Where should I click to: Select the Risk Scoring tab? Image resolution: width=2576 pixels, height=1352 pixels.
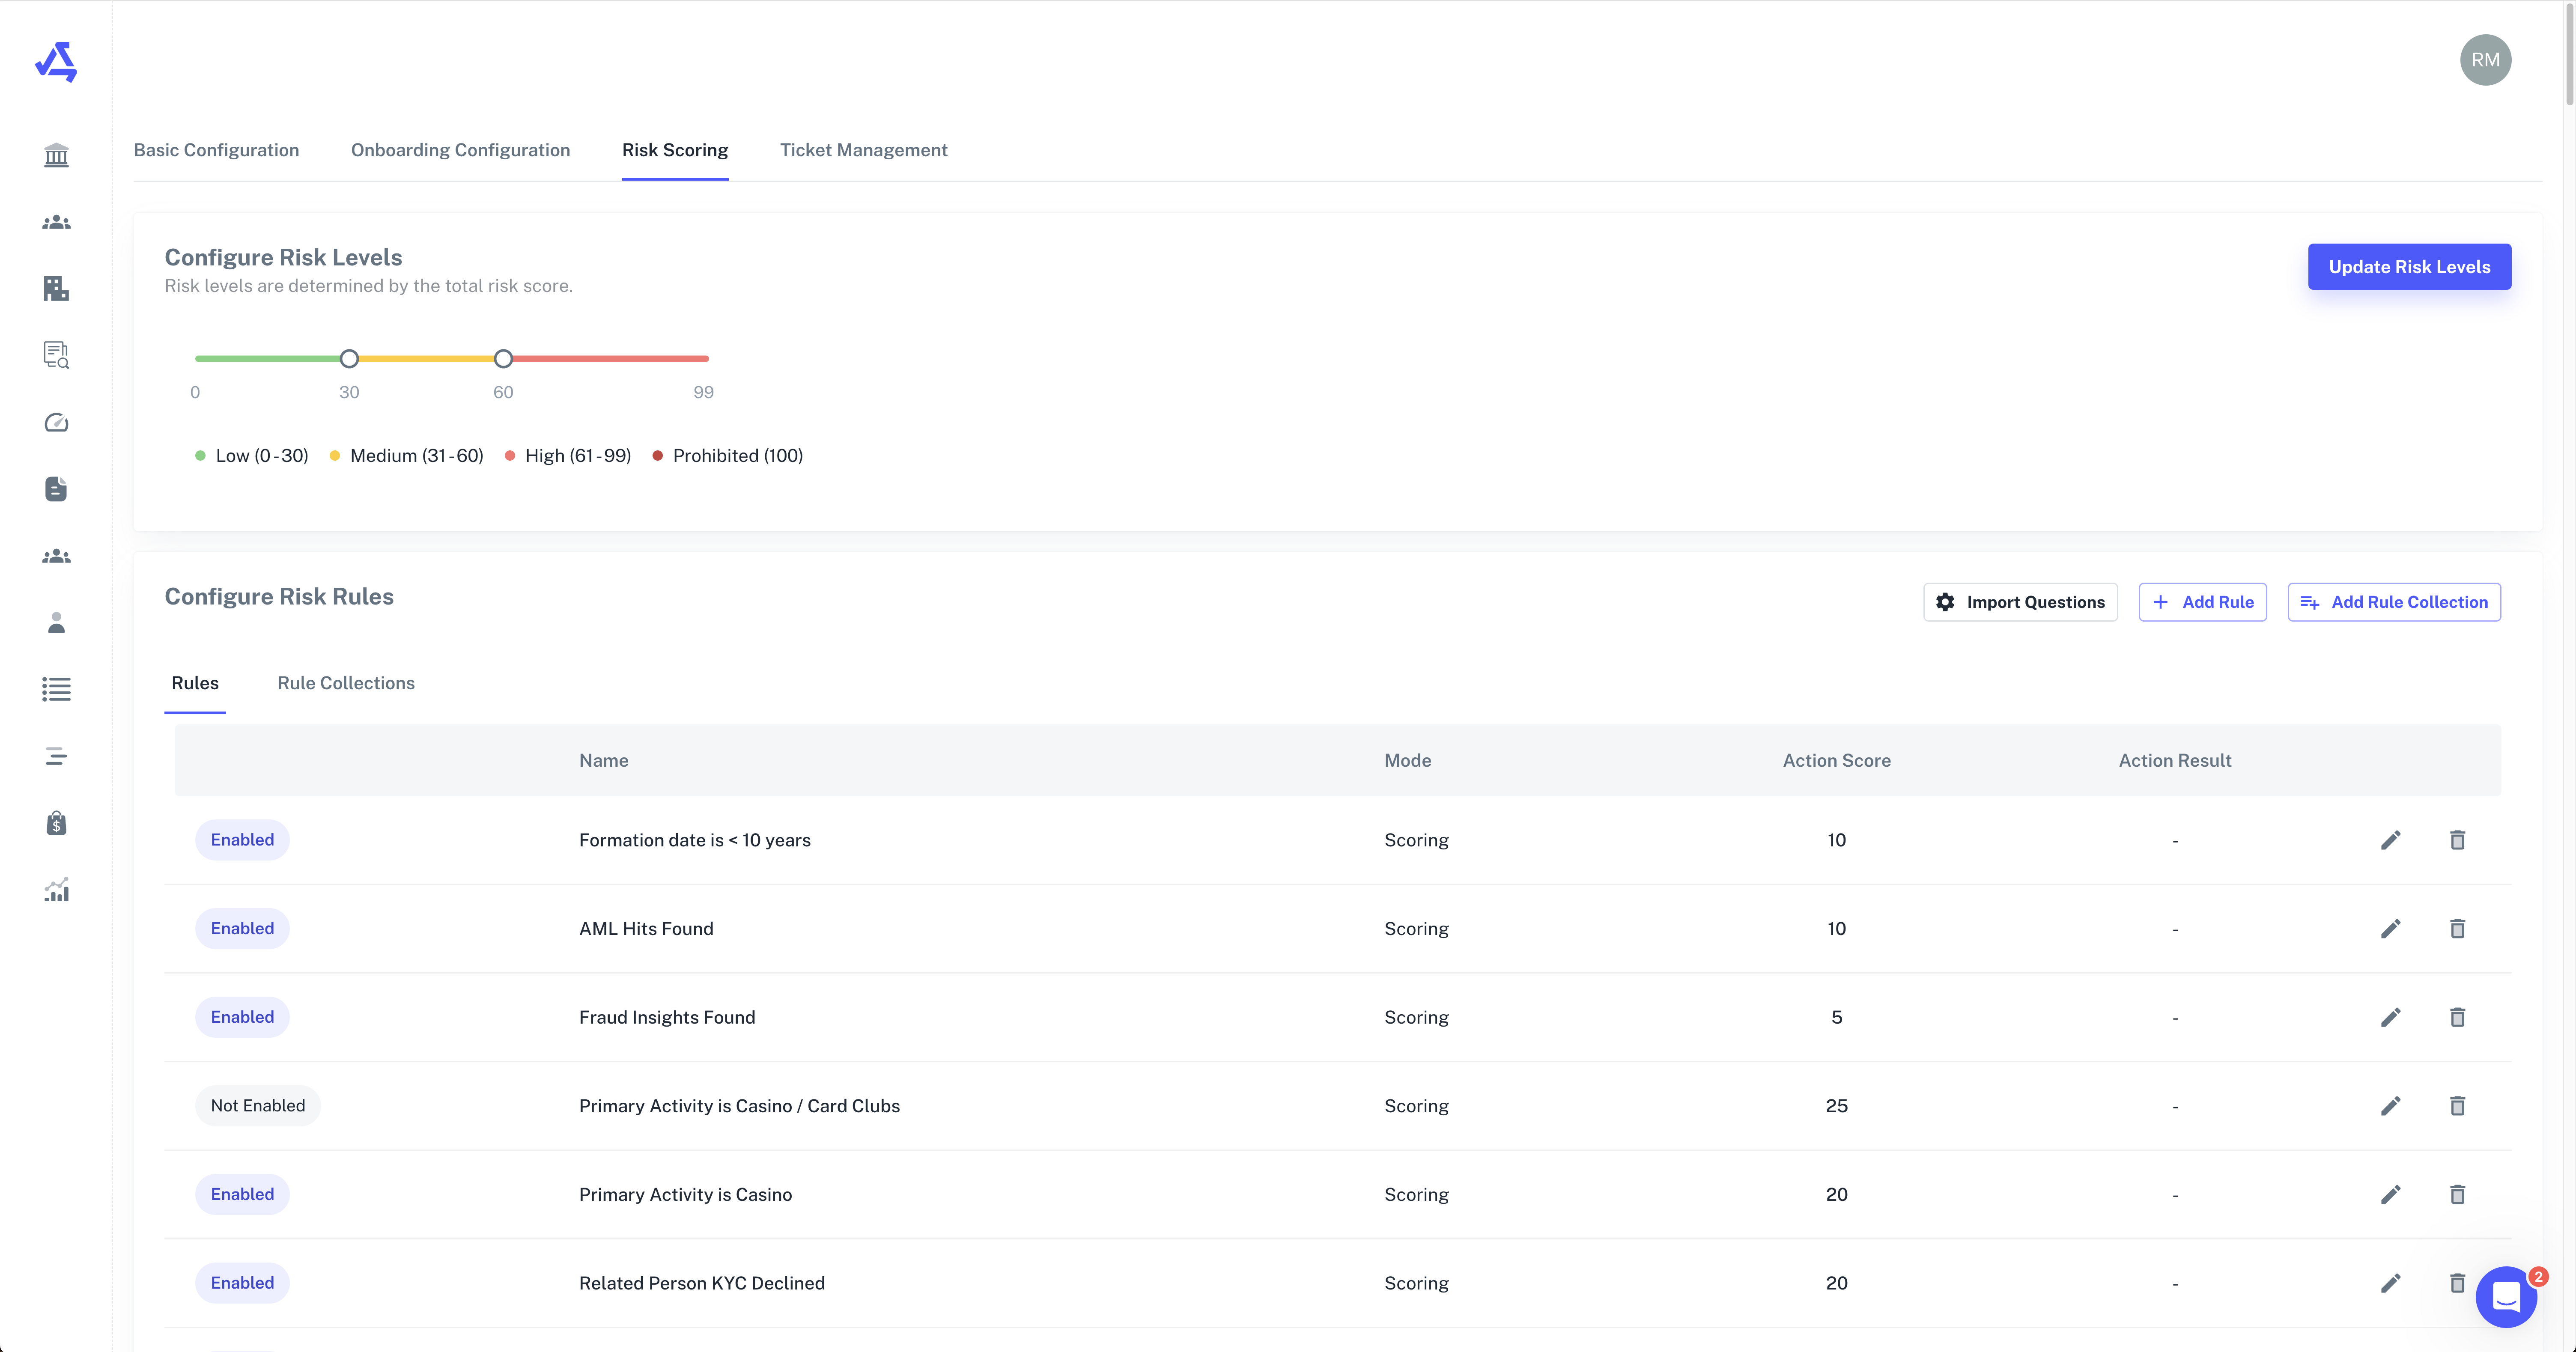[675, 150]
